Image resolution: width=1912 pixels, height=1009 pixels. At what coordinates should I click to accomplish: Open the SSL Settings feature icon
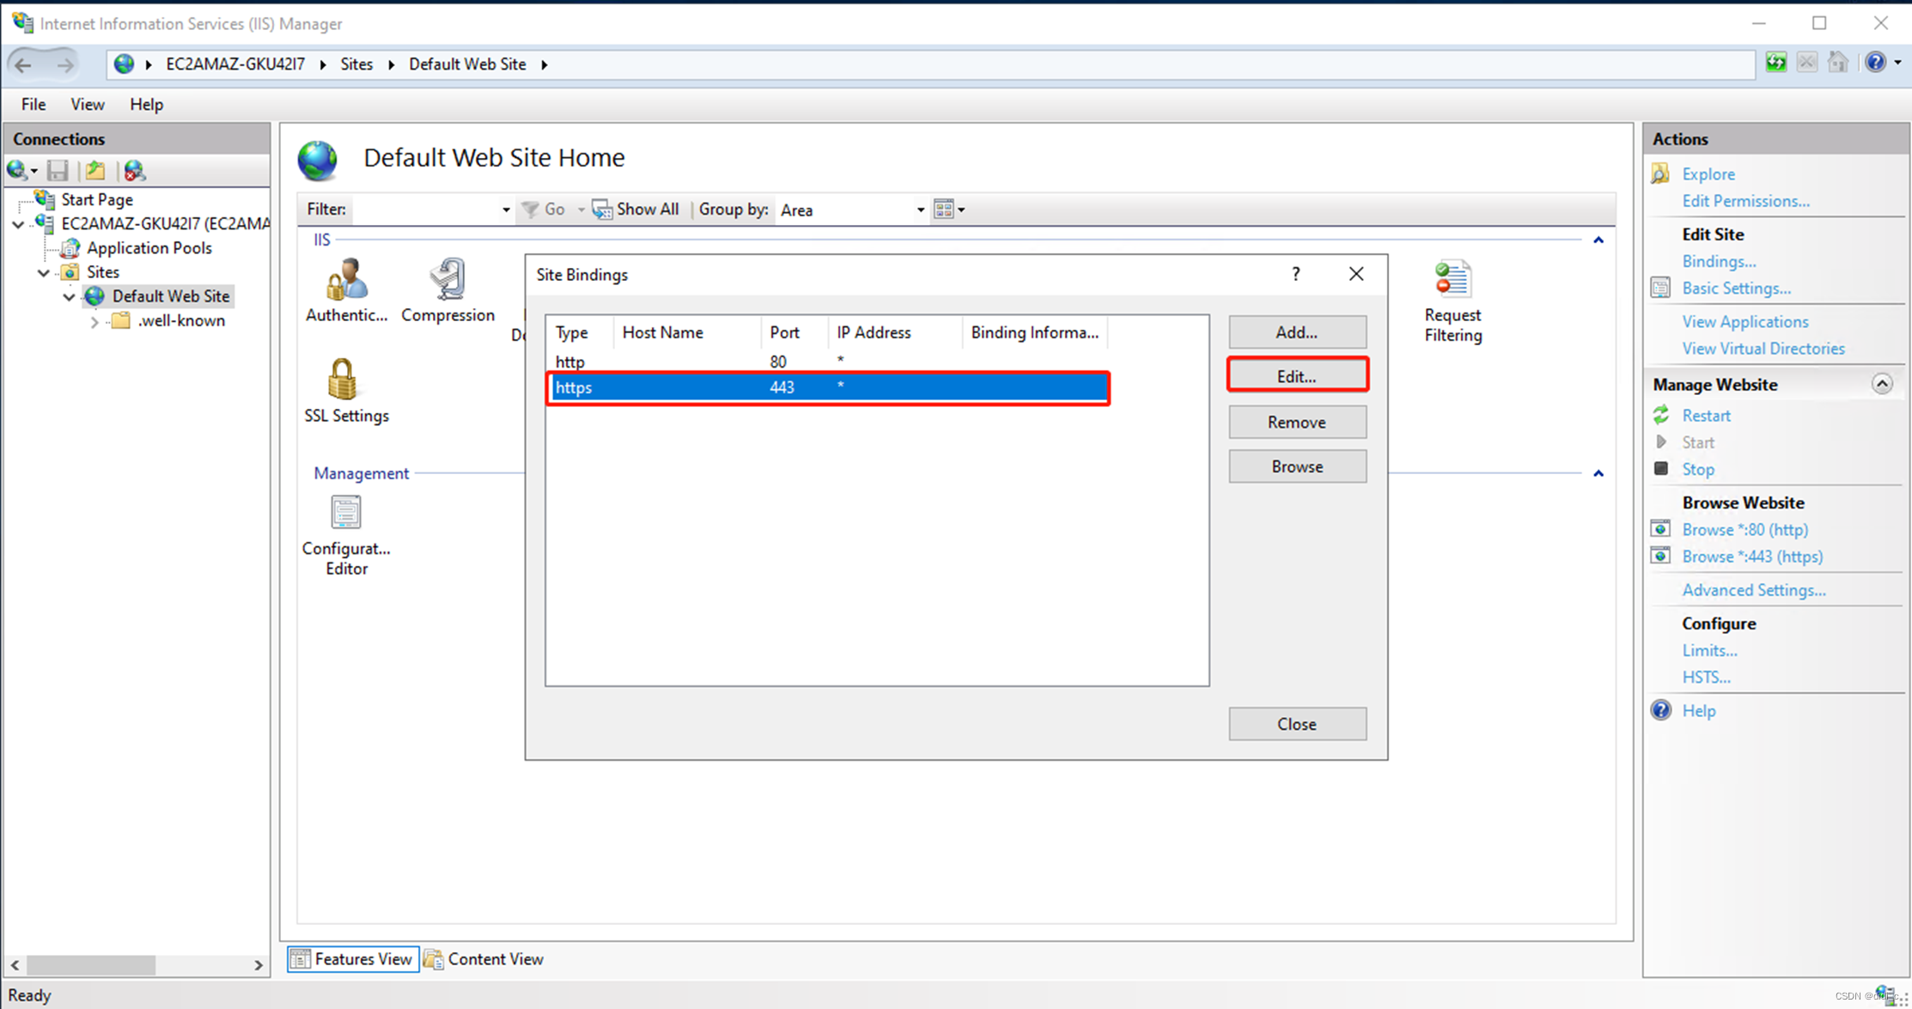[344, 391]
